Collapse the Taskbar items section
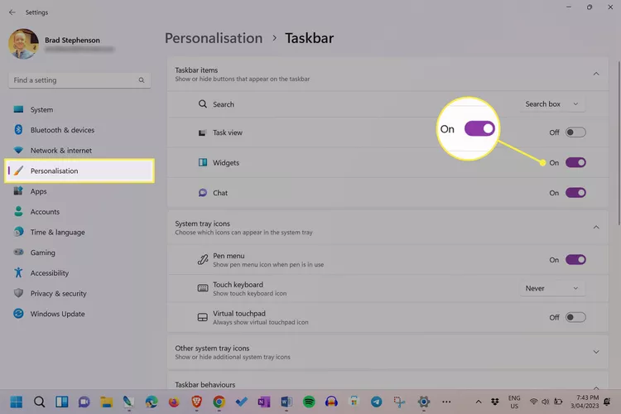The image size is (621, 414). 596,74
